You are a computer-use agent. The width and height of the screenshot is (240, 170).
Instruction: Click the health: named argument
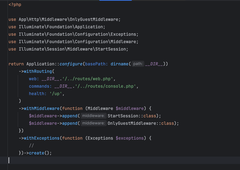38,94
